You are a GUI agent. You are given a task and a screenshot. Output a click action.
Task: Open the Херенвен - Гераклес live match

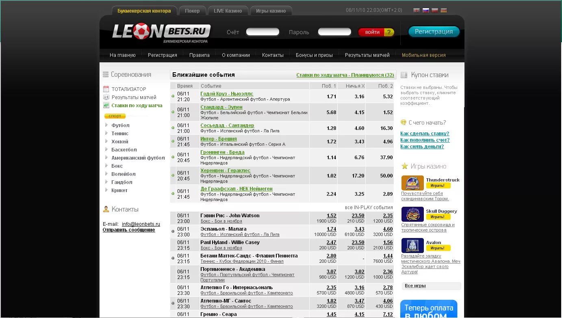point(225,171)
